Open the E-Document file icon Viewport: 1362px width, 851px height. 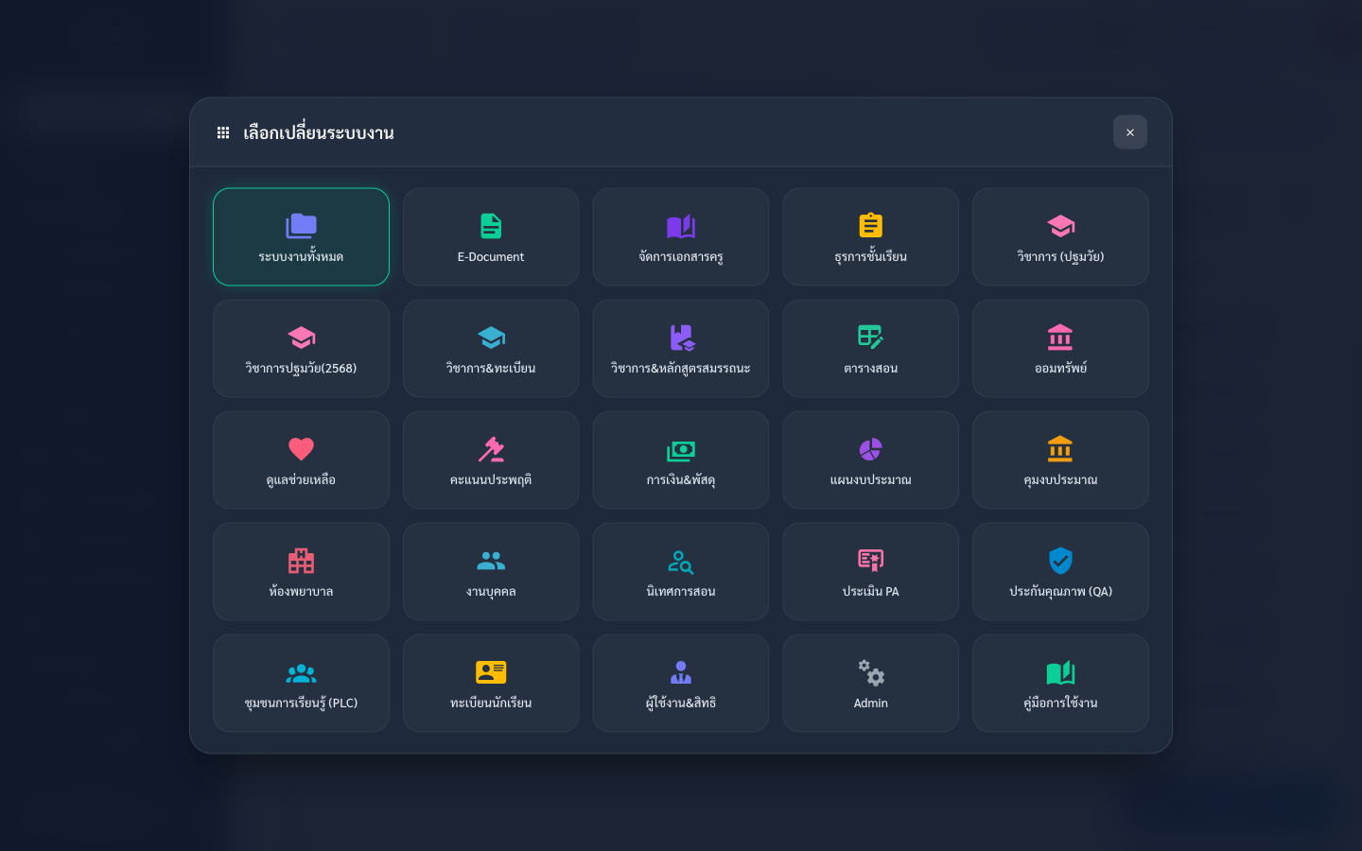tap(491, 226)
